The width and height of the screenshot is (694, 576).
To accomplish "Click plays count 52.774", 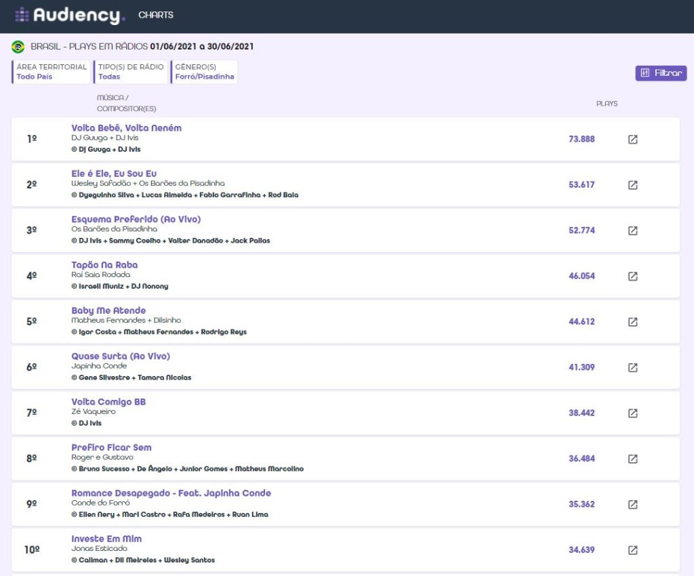I will [581, 230].
